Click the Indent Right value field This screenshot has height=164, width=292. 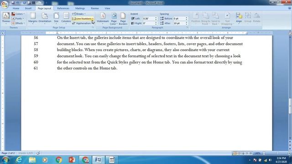(x=148, y=23)
